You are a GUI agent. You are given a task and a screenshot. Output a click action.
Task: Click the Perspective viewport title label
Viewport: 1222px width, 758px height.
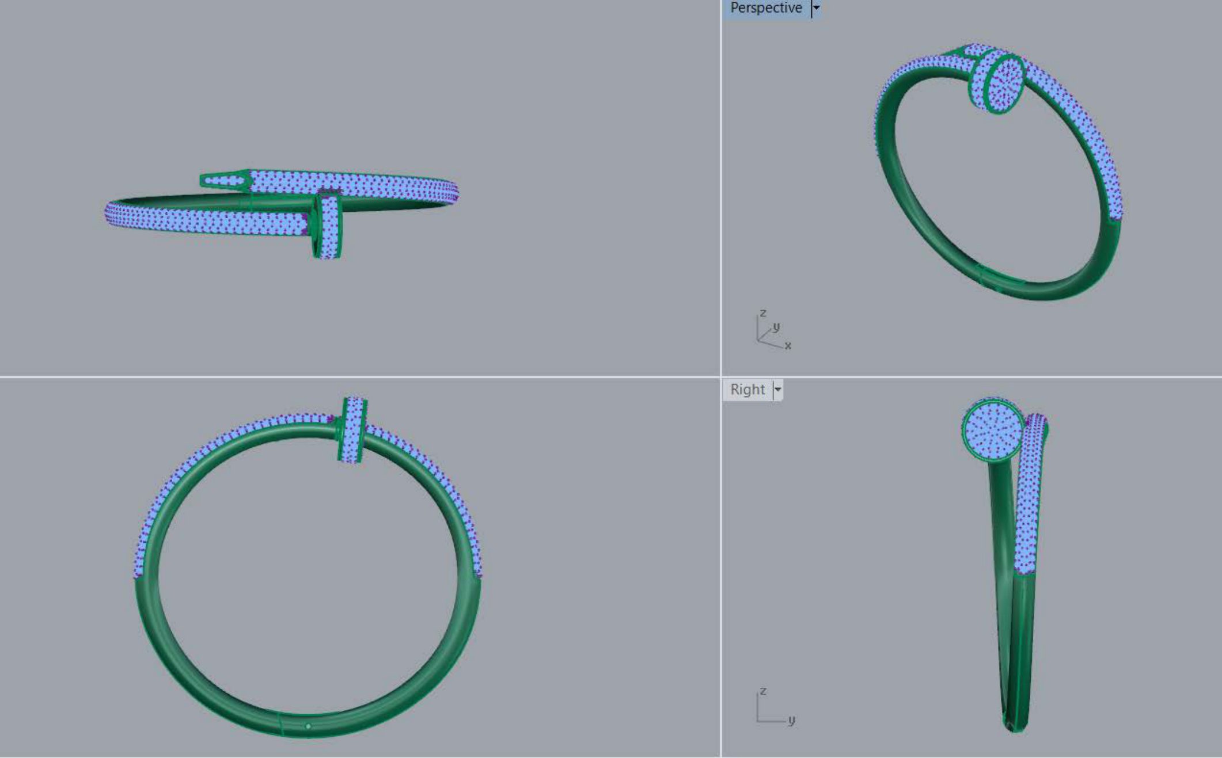[x=765, y=8]
